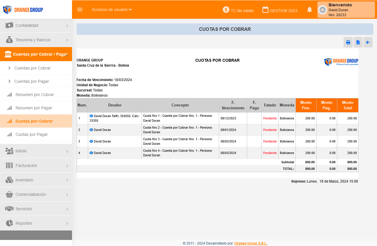Click the back arrow icon

[368, 42]
